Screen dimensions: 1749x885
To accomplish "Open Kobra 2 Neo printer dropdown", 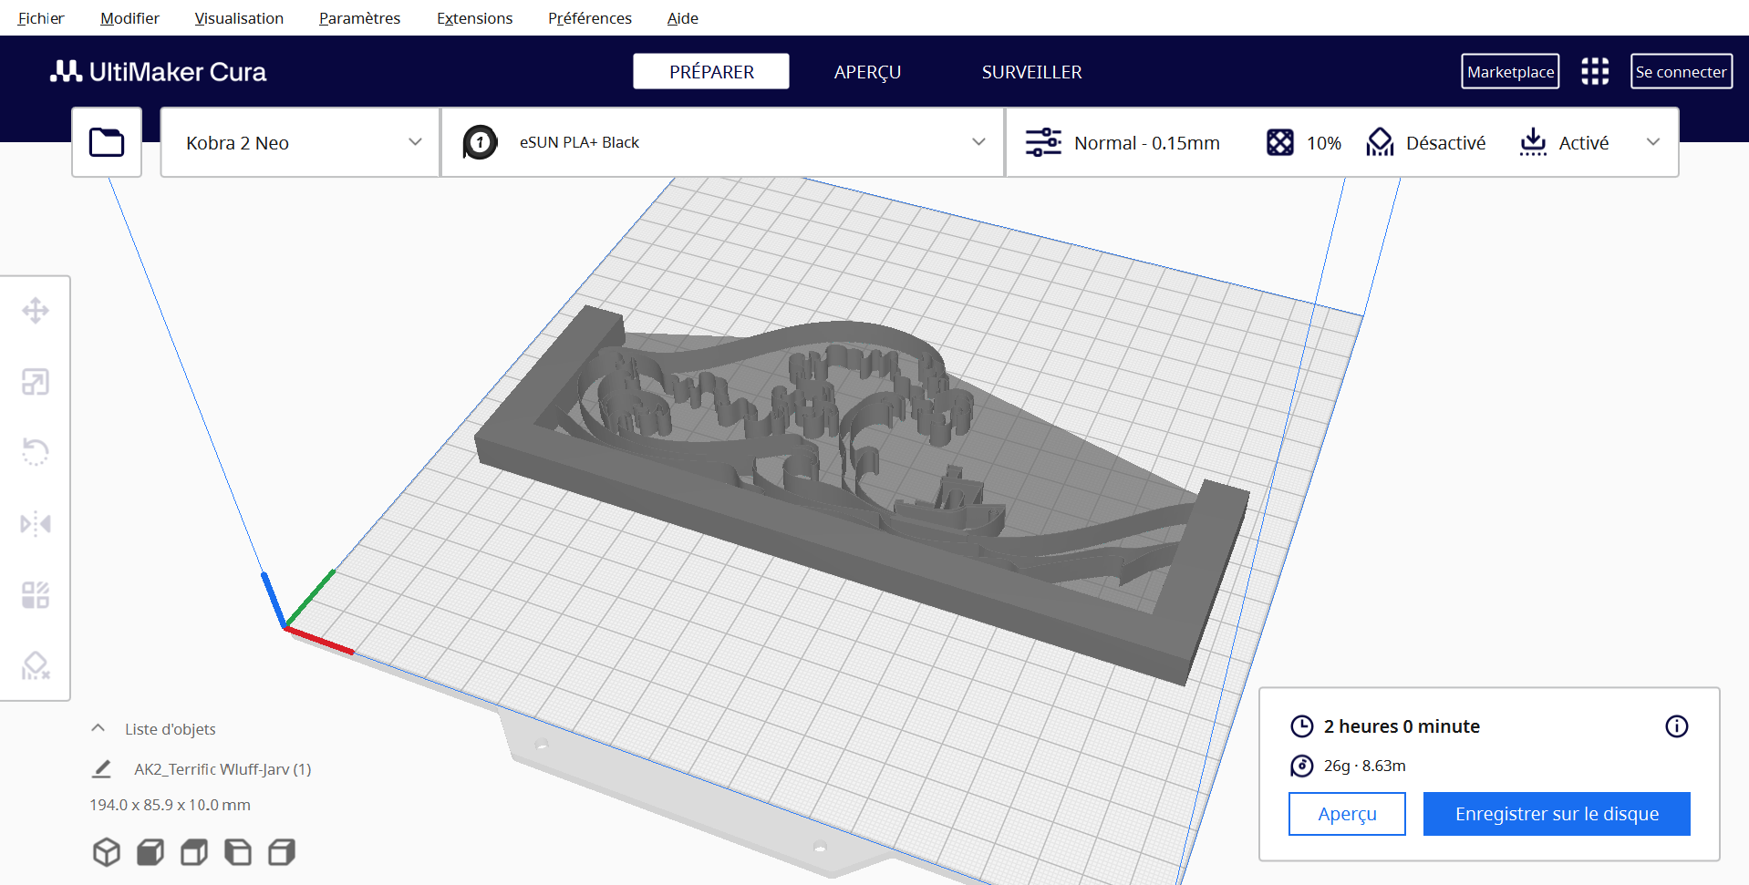I will [x=300, y=142].
